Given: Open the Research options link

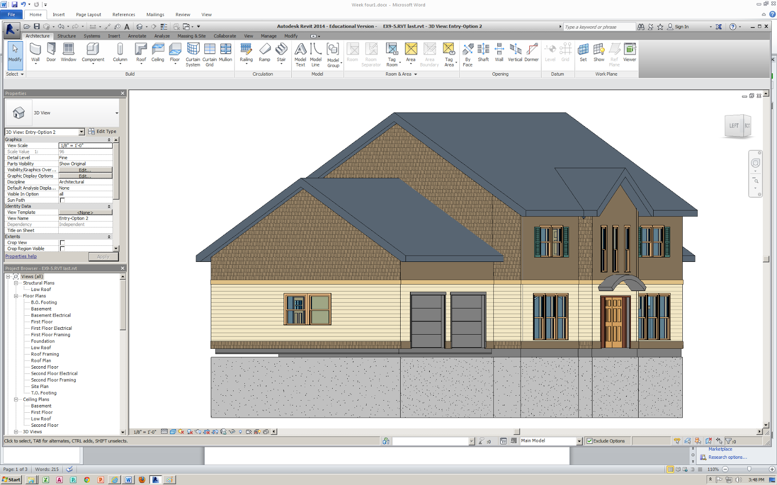Looking at the screenshot, I should 727,457.
